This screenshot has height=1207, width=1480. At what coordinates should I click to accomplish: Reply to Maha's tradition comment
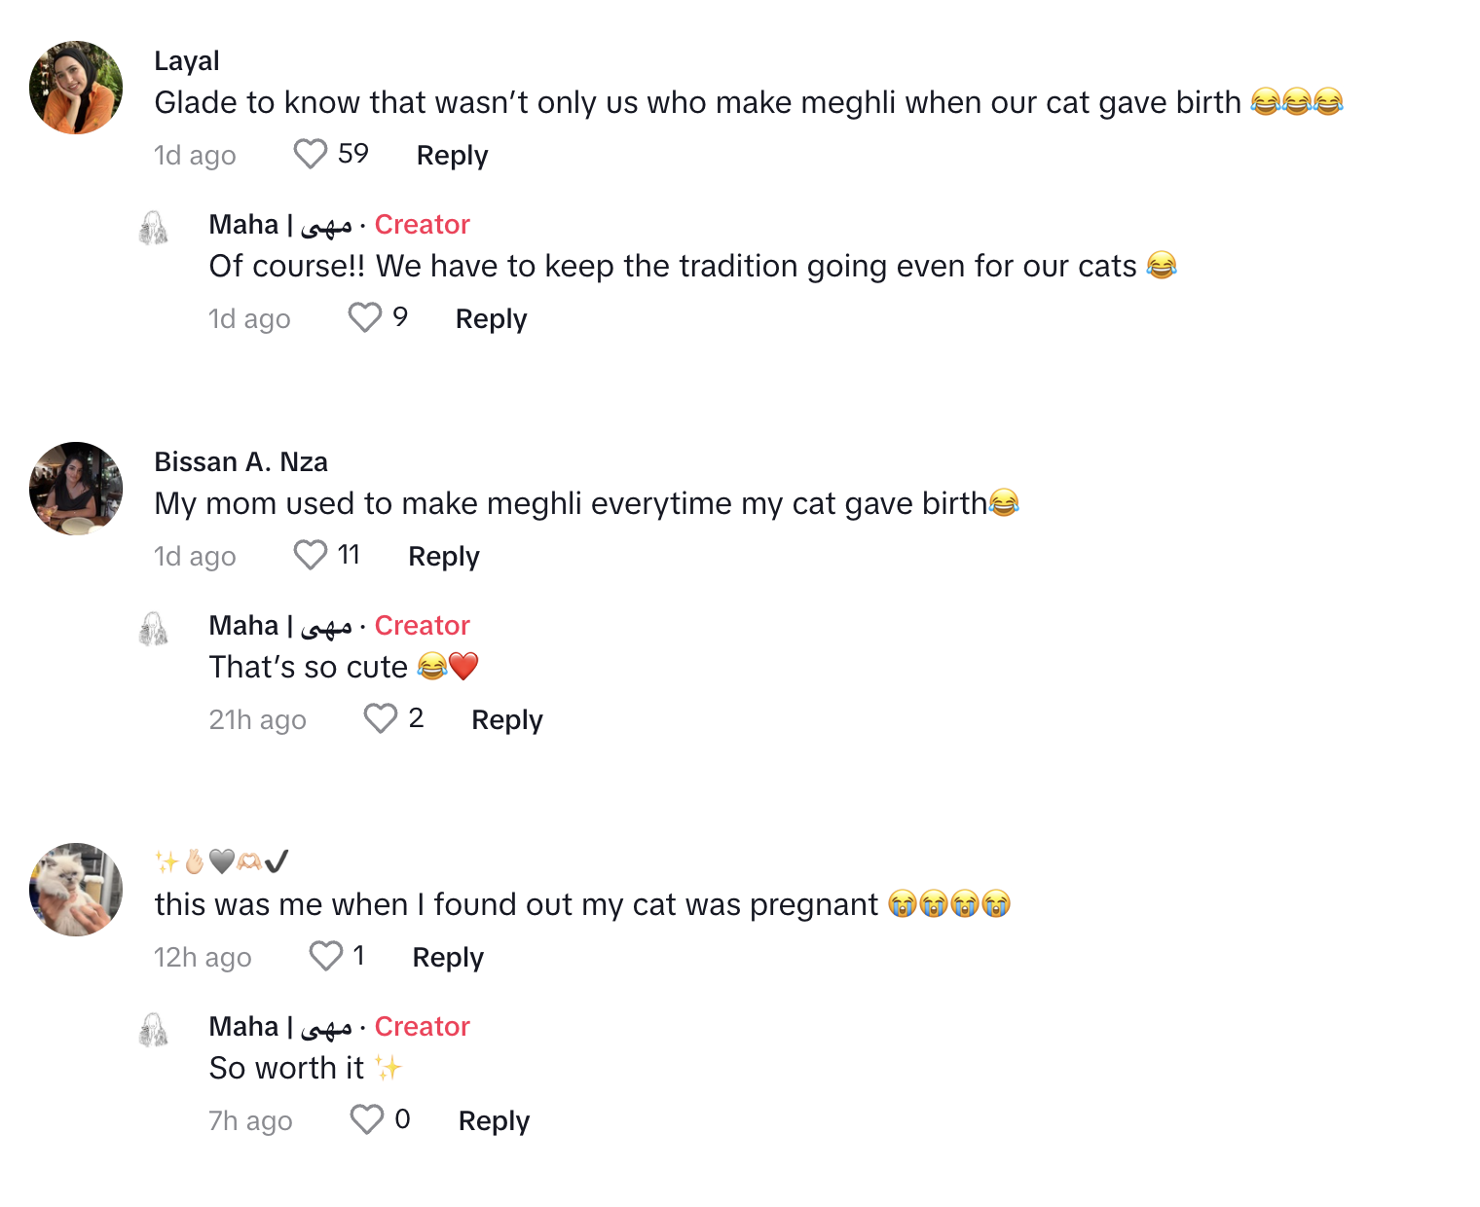491,319
